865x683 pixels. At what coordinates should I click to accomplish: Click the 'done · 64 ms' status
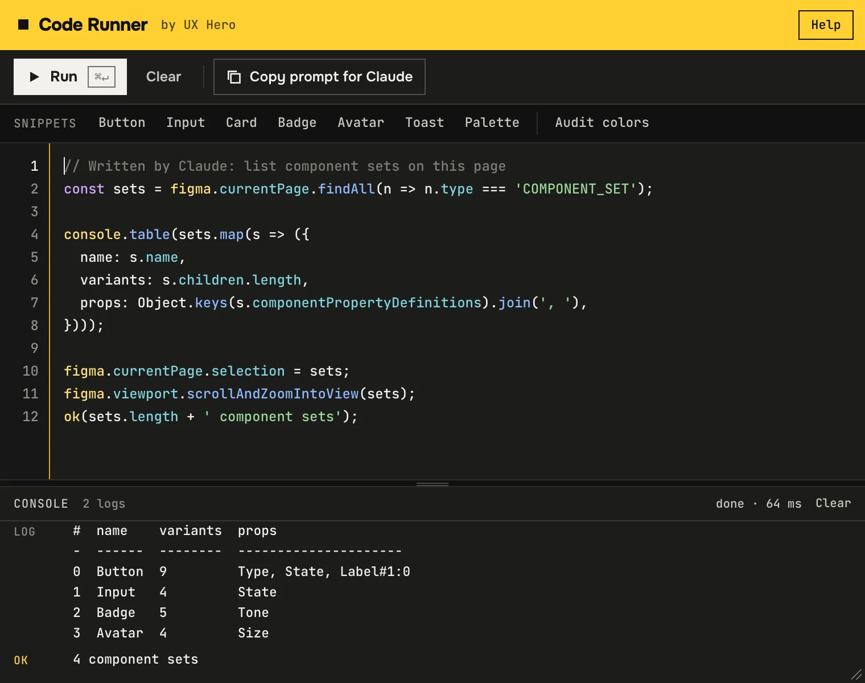click(x=759, y=504)
